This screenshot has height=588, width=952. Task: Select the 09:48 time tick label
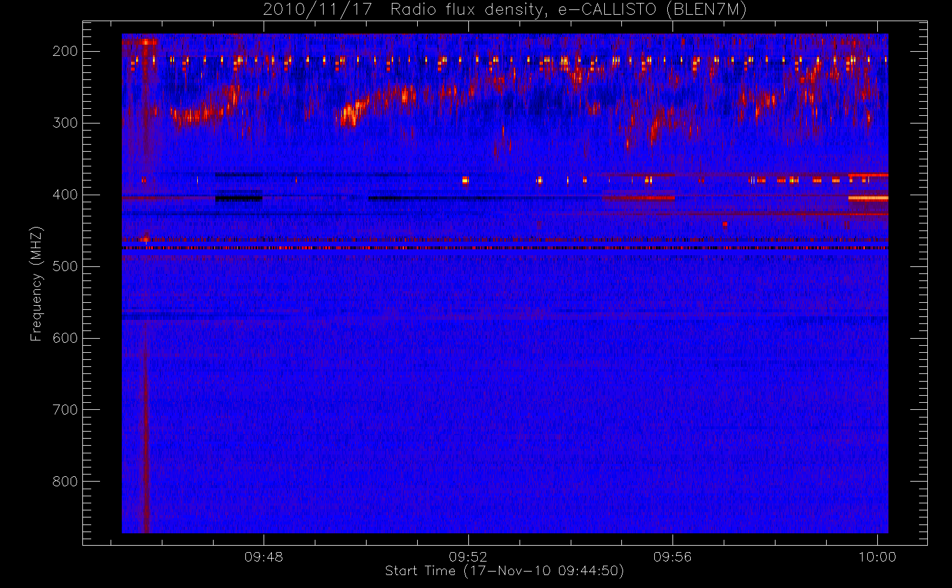click(x=264, y=557)
